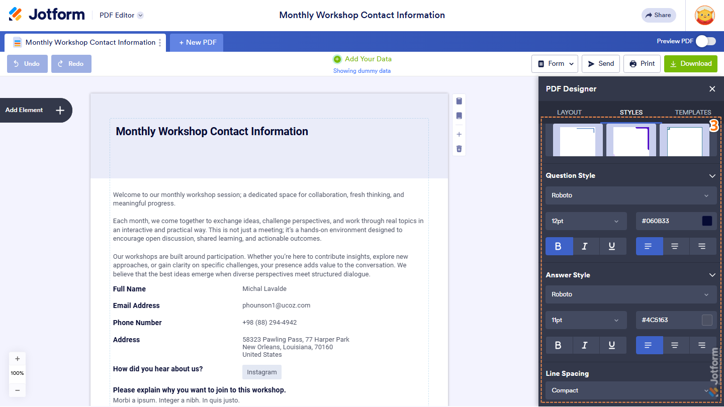Open the PDF Editor dropdown
The image size is (724, 407).
pos(121,15)
